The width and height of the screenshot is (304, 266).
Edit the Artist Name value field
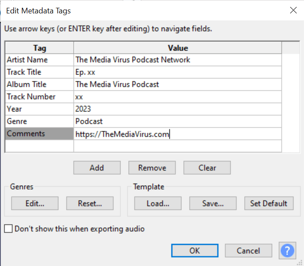(177, 60)
